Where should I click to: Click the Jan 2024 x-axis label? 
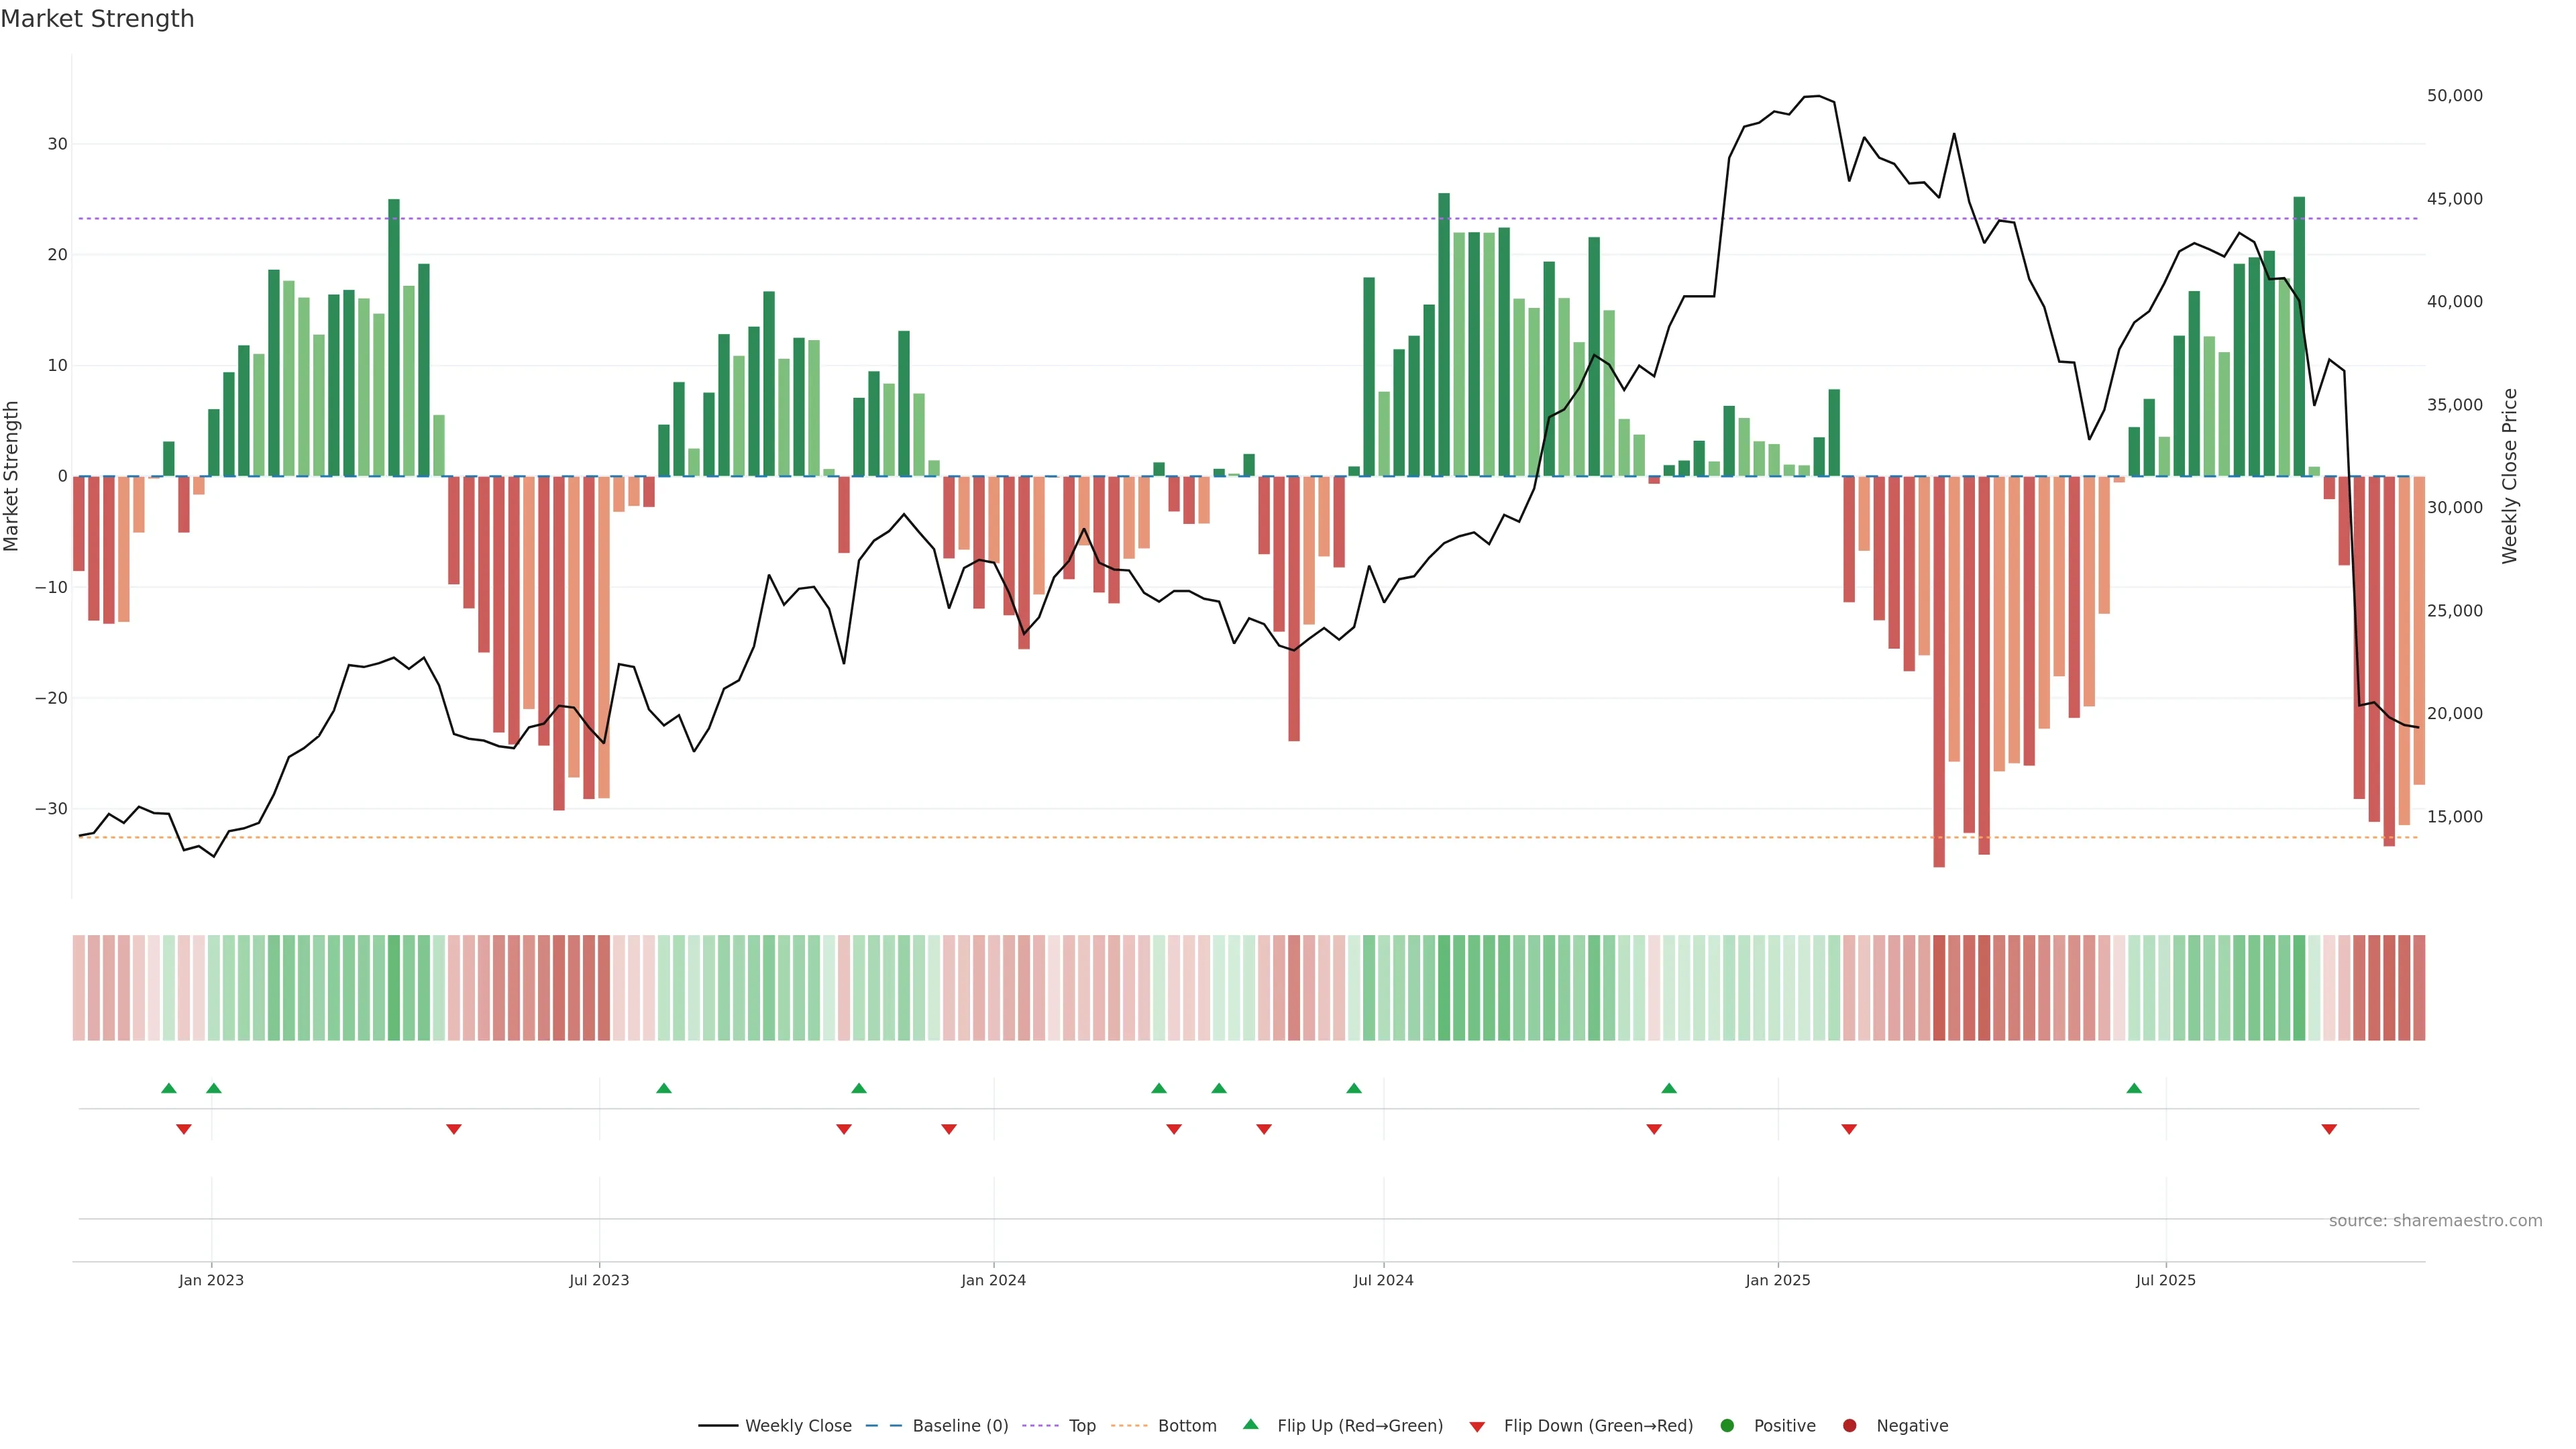click(993, 1280)
